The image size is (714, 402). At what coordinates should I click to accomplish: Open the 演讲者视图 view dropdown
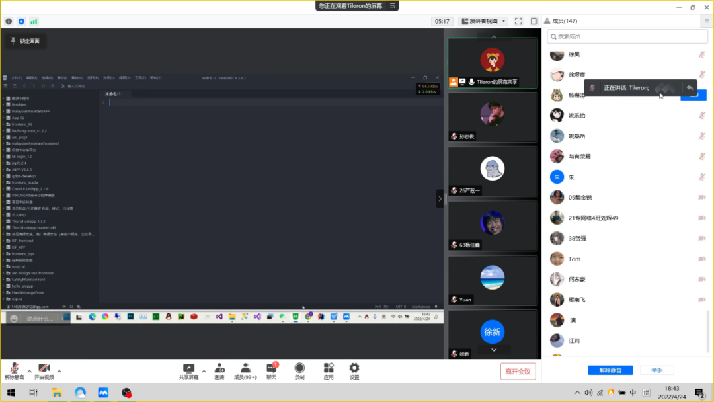pyautogui.click(x=483, y=21)
